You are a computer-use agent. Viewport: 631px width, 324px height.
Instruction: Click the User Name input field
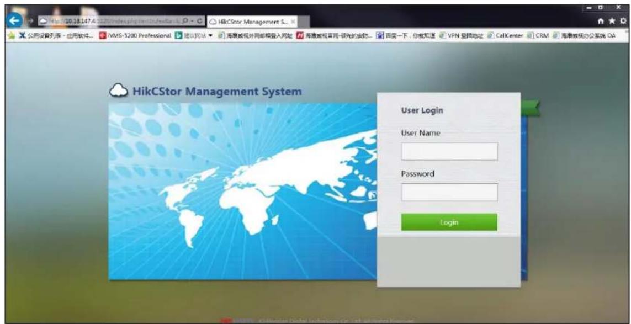pyautogui.click(x=449, y=151)
